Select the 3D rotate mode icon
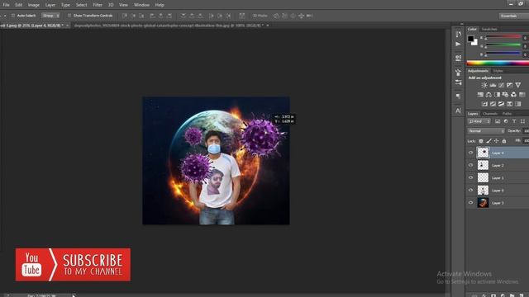The height and width of the screenshot is (297, 529). click(276, 16)
